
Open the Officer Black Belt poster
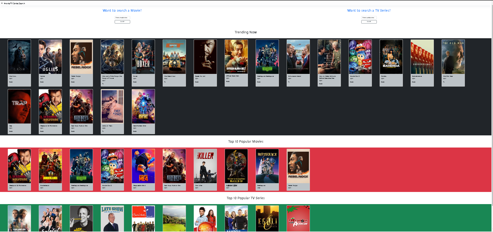236,57
